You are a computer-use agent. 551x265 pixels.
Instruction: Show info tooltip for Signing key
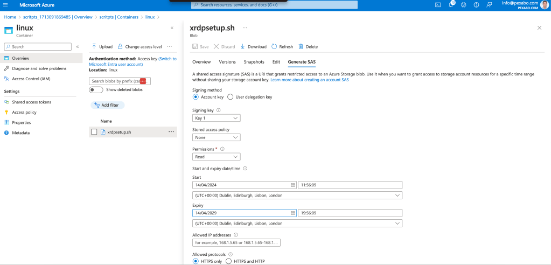point(219,110)
